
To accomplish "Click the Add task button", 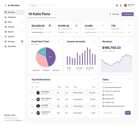I will (x=128, y=113).
